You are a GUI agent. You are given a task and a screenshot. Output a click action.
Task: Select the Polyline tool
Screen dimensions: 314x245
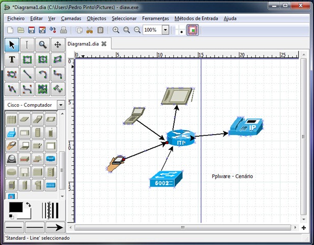[x=12, y=89]
